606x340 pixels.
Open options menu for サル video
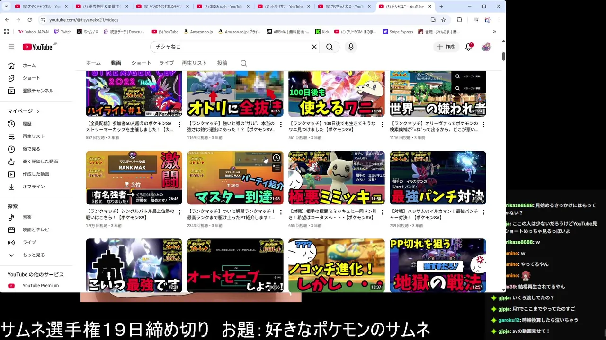coord(281,124)
